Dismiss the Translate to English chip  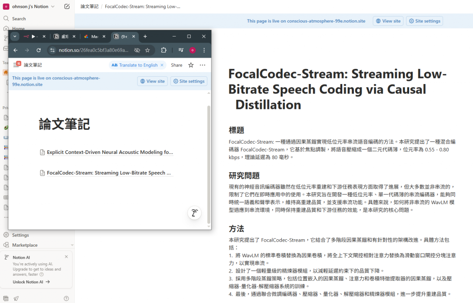click(162, 65)
